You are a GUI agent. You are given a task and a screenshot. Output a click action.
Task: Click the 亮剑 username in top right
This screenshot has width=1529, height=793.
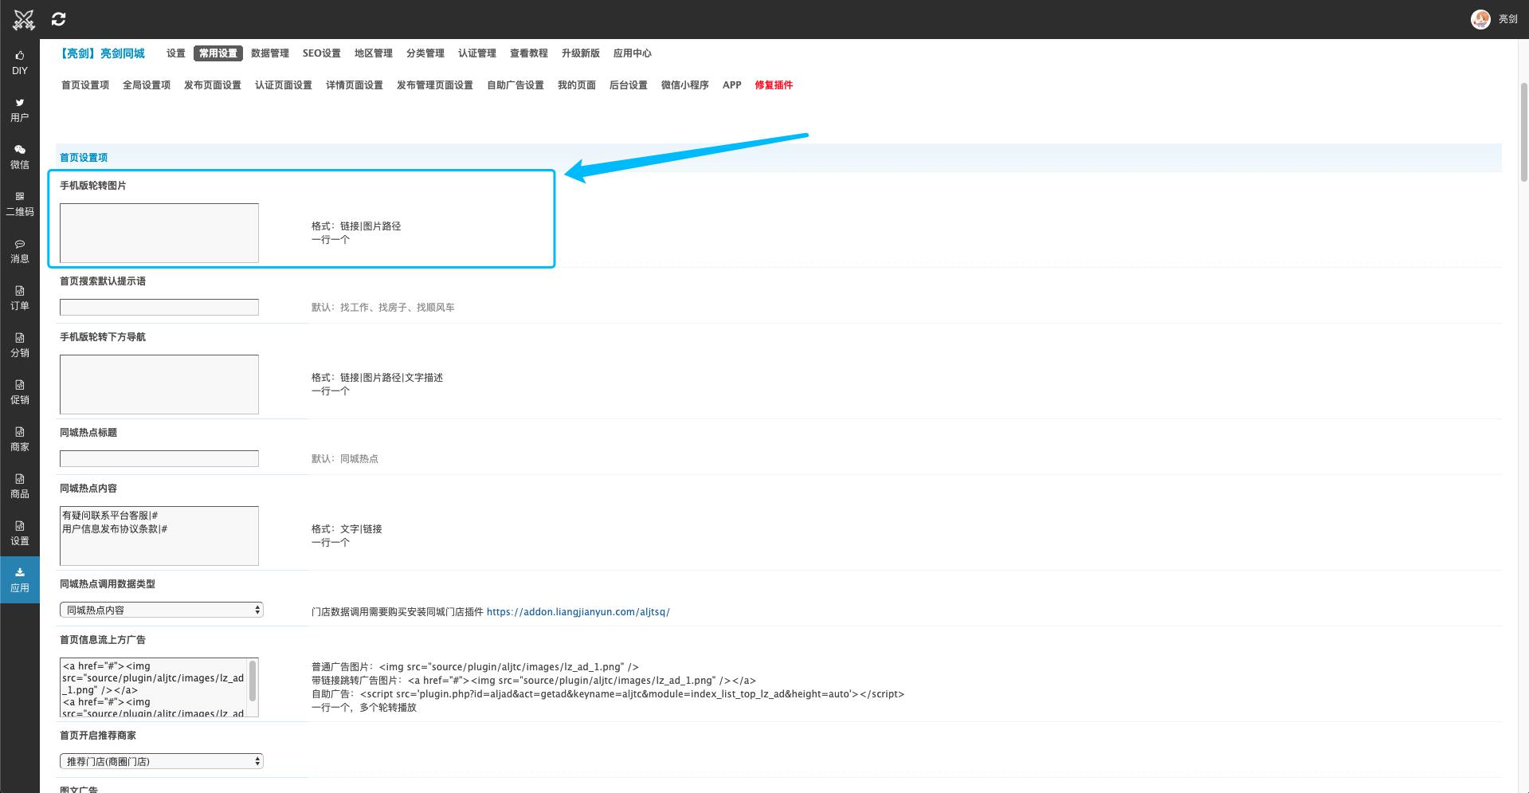click(1507, 19)
